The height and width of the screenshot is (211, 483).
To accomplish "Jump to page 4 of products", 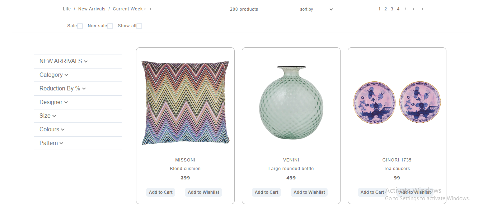I will tap(398, 8).
